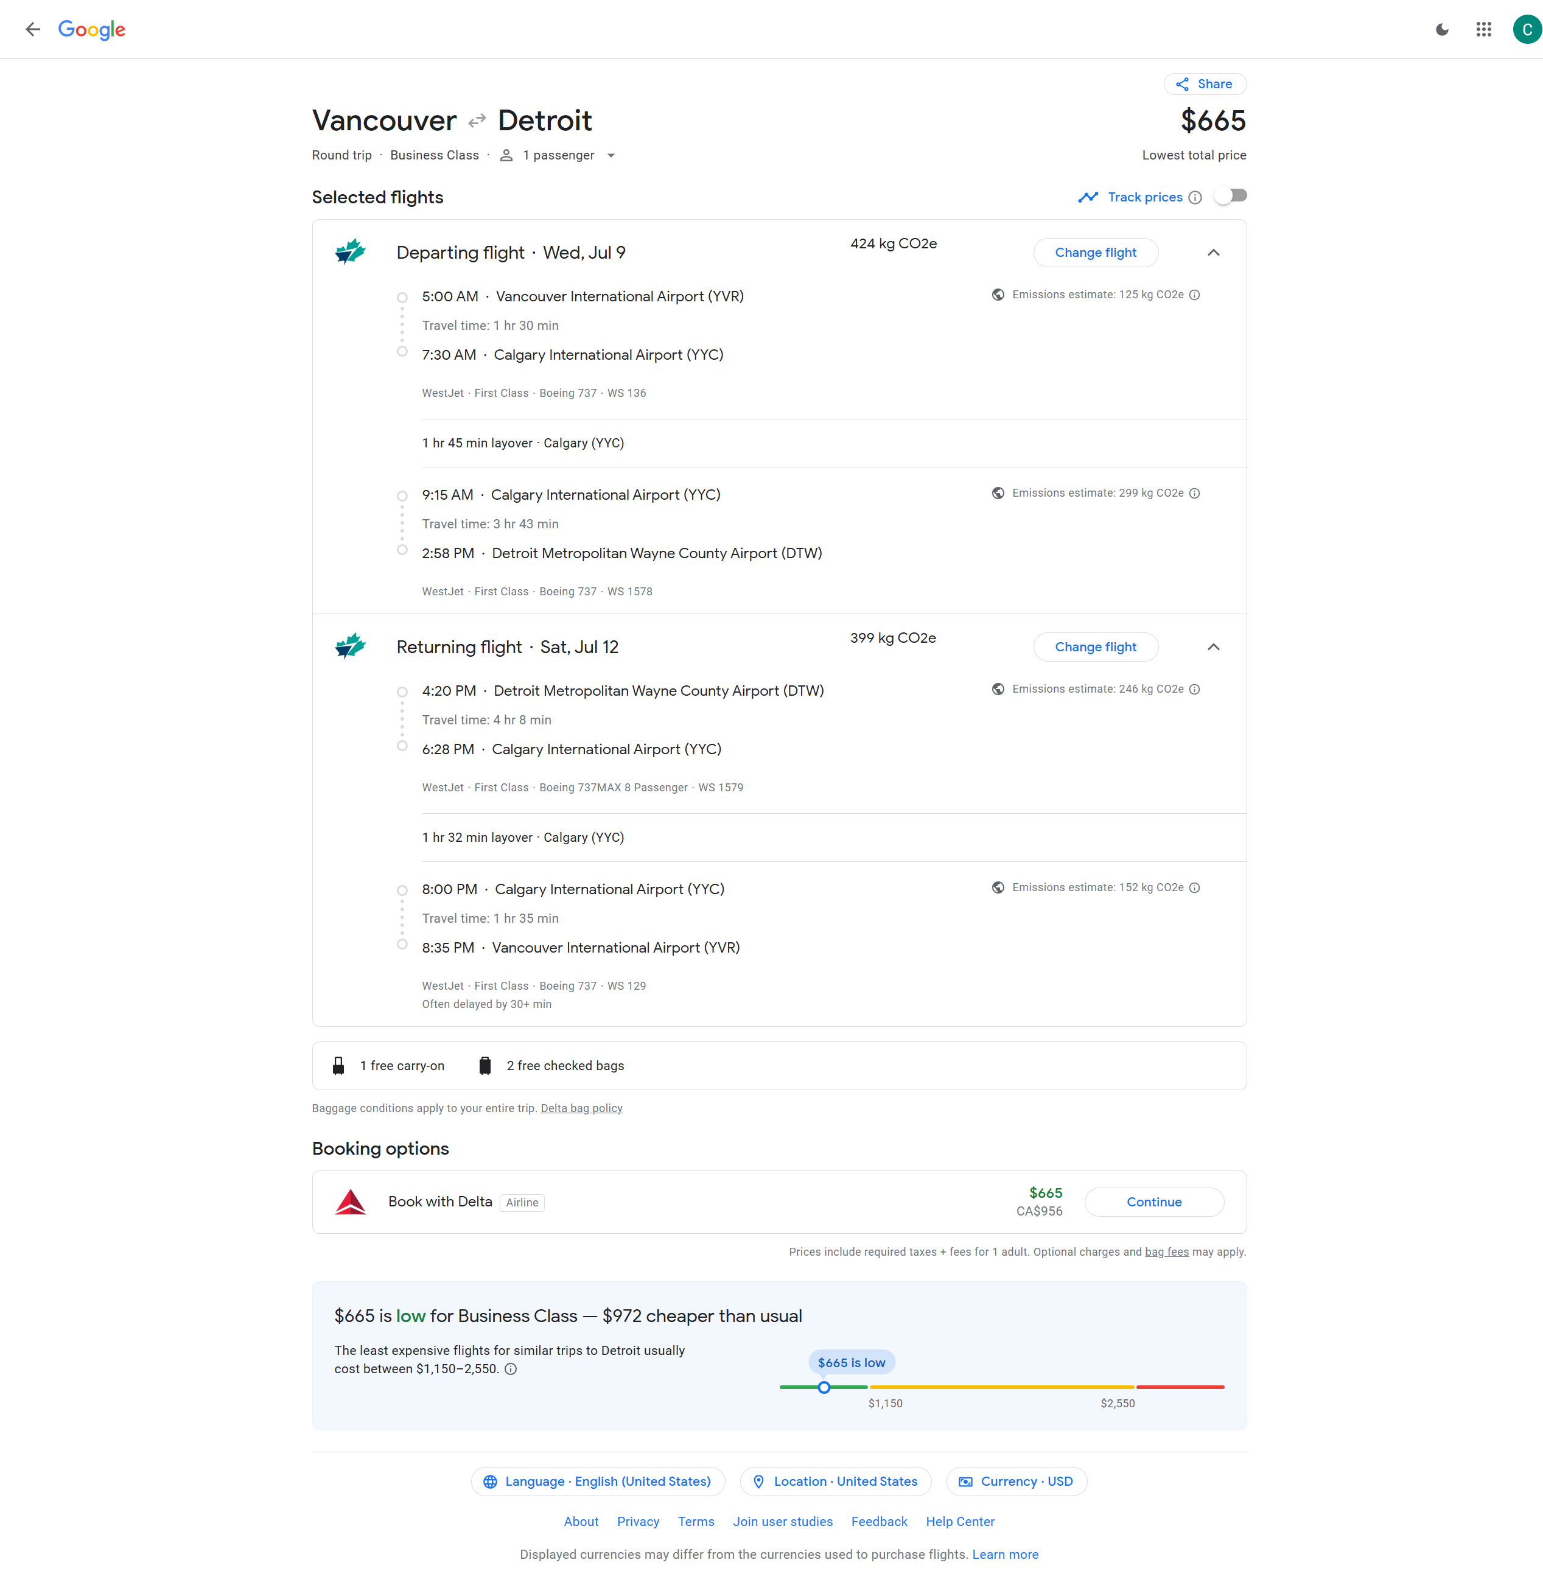Click info icon for 152 kg emissions estimate
Screen dimensions: 1543x1585
(x=1194, y=887)
